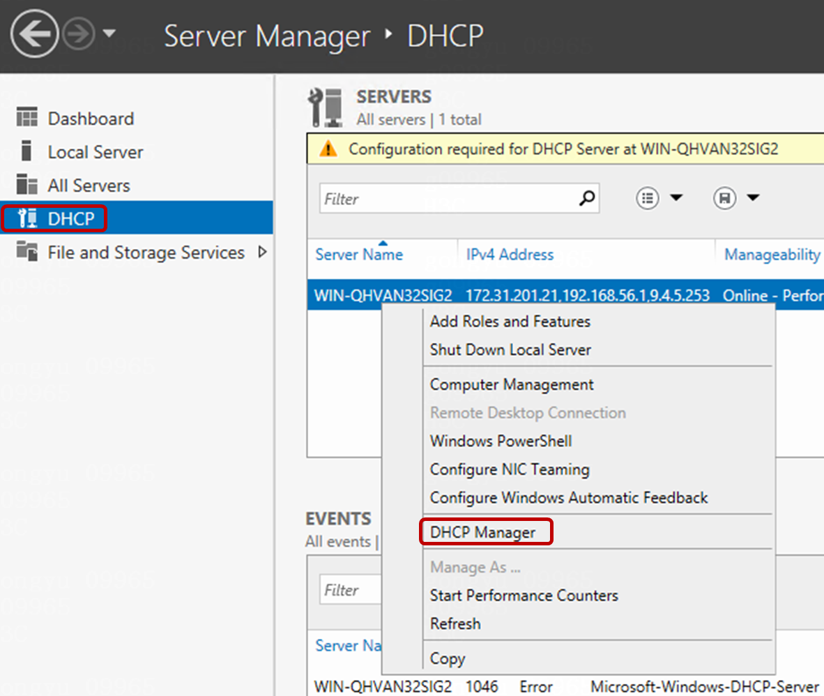Viewport: 824px width, 696px height.
Task: Click the list criteria options icon
Action: tap(648, 198)
